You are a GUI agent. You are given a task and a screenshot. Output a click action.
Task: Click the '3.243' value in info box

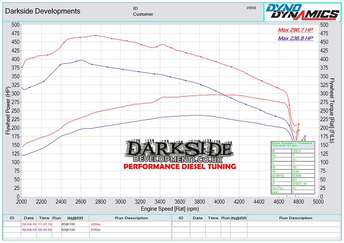tap(295, 172)
